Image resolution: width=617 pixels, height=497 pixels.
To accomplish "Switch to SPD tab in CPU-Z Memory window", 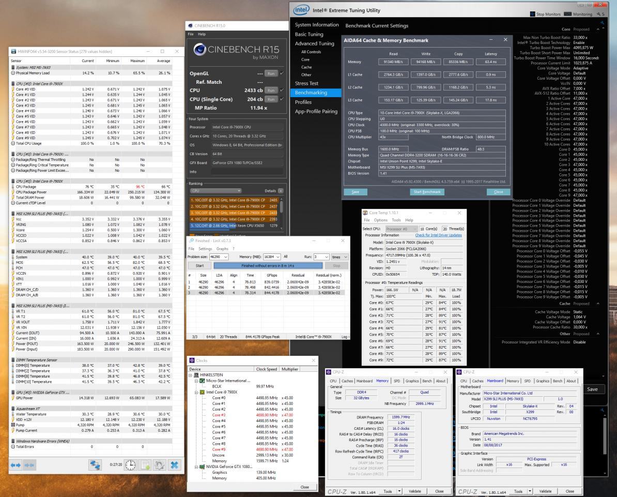I will click(397, 381).
